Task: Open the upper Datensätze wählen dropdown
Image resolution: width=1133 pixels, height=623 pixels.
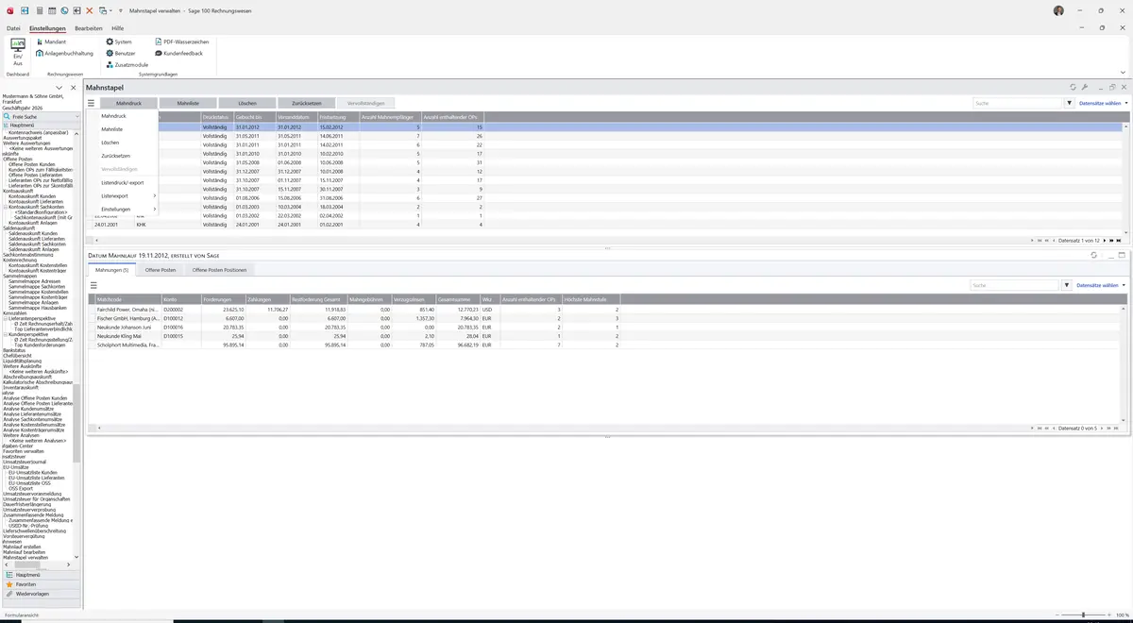Action: 1103,103
